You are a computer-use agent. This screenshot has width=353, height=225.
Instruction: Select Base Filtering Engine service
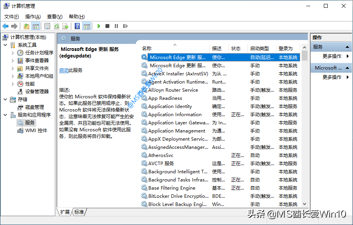click(x=220, y=188)
